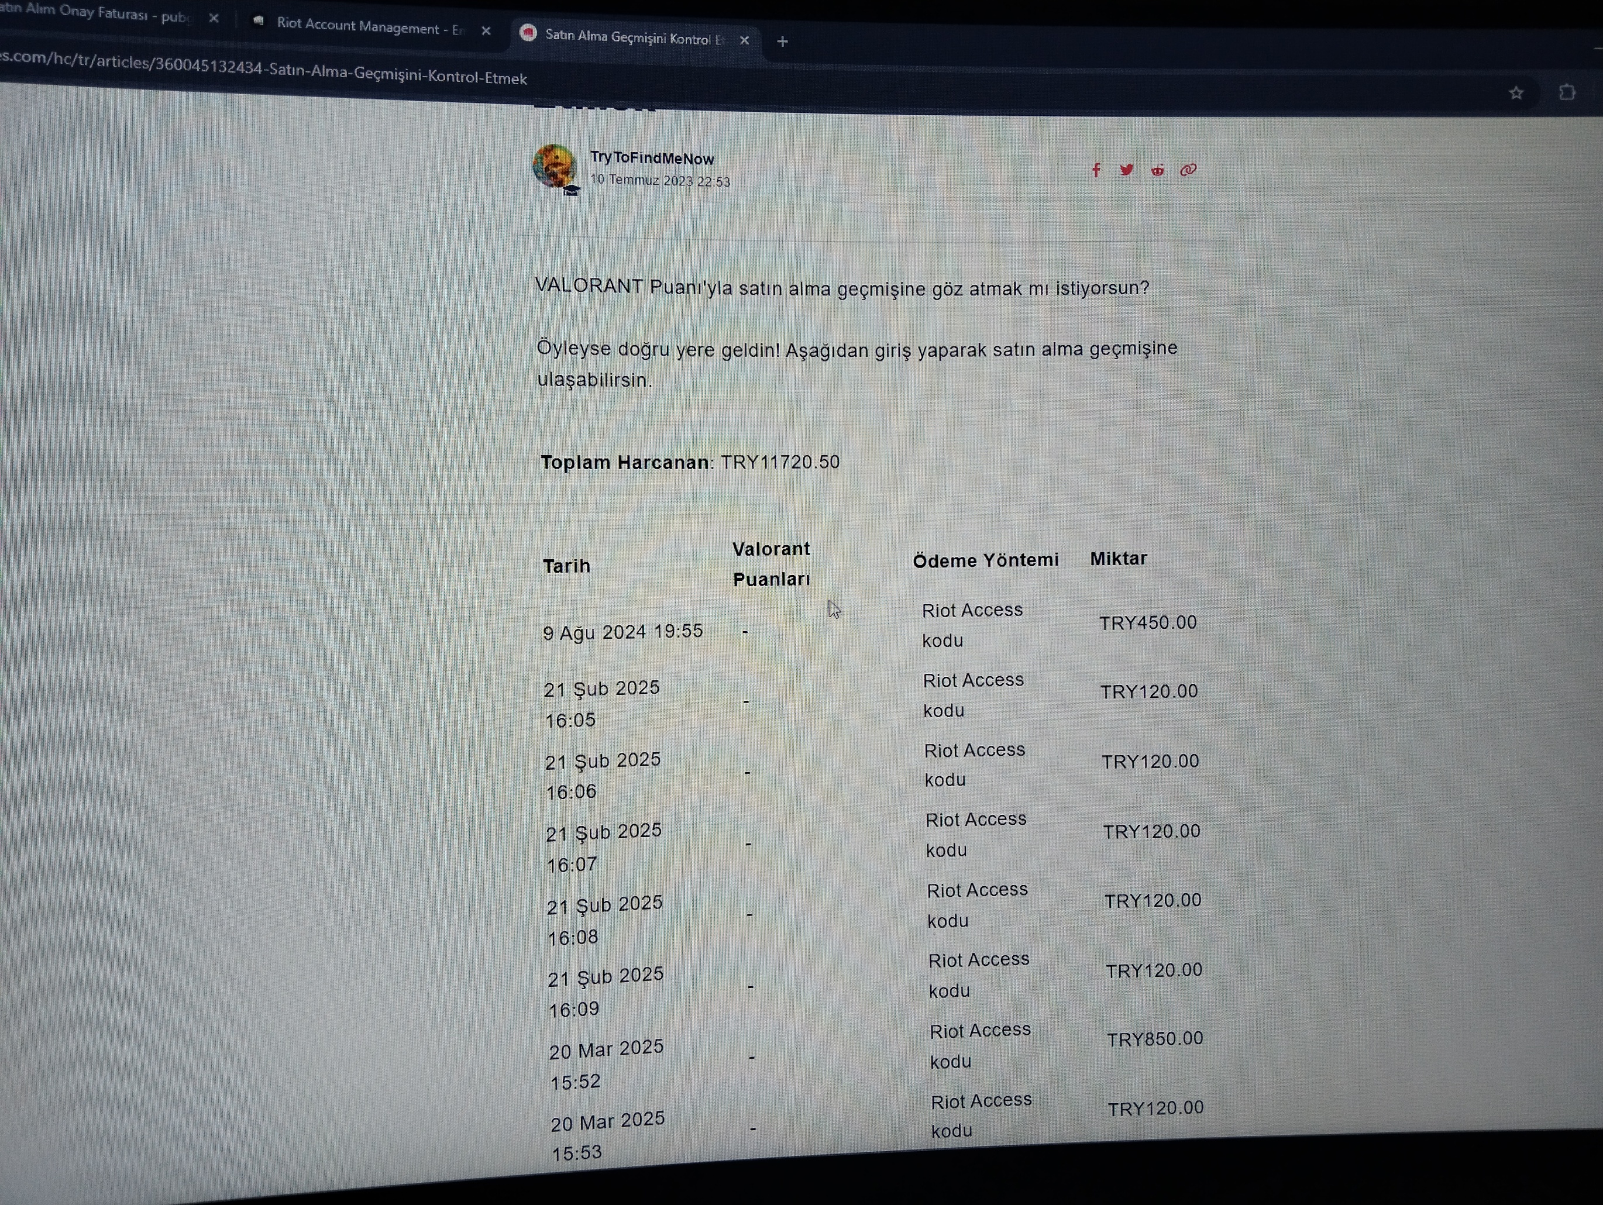1603x1205 pixels.
Task: Open browser extensions puzzle icon
Action: pos(1567,92)
